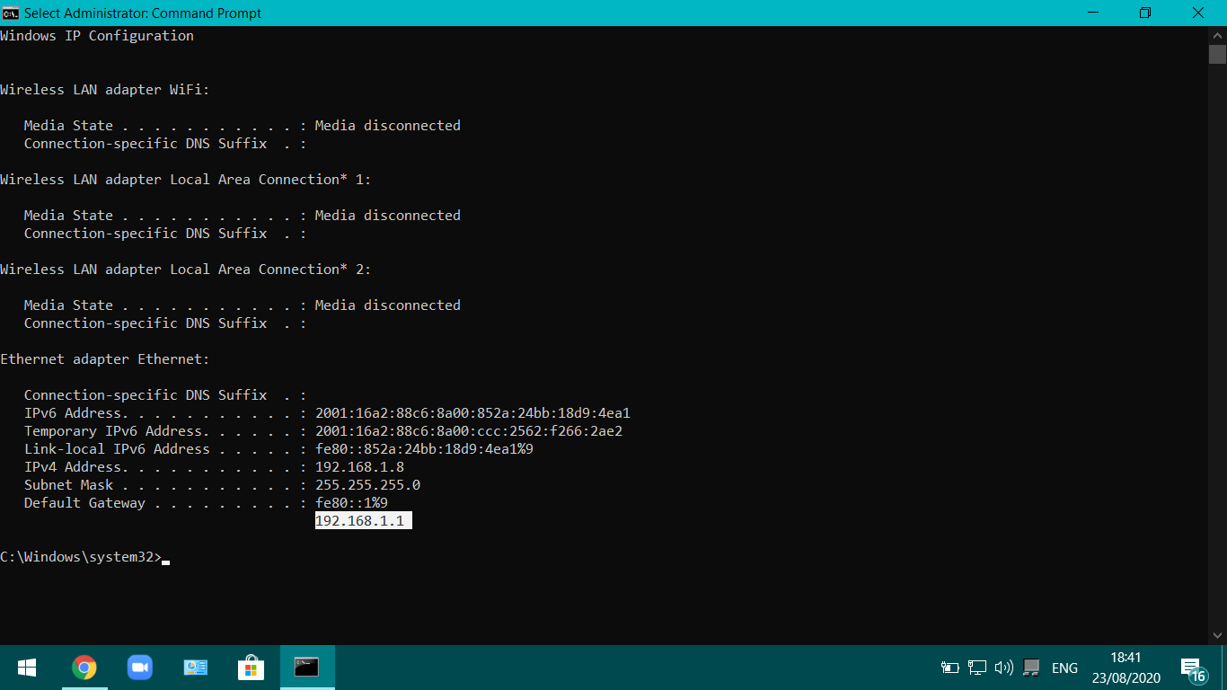This screenshot has height=690, width=1227.
Task: Open the contact card app on taskbar
Action: tap(196, 668)
